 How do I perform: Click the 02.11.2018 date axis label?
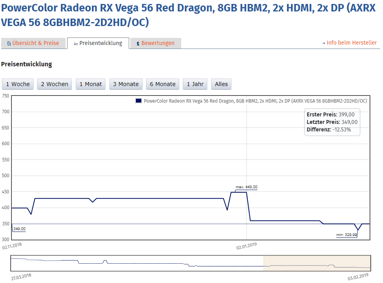(x=12, y=246)
